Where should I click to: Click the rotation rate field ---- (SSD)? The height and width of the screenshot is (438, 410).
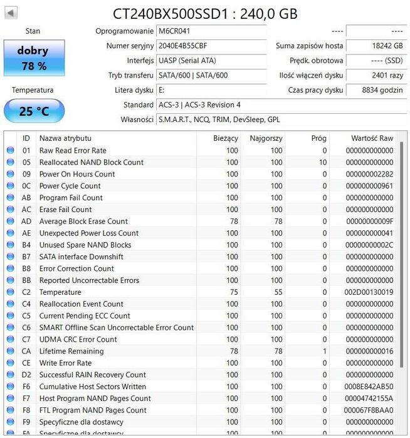point(376,61)
